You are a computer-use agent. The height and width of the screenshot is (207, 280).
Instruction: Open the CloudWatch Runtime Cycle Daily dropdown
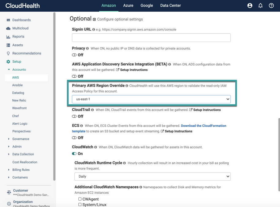point(152,176)
